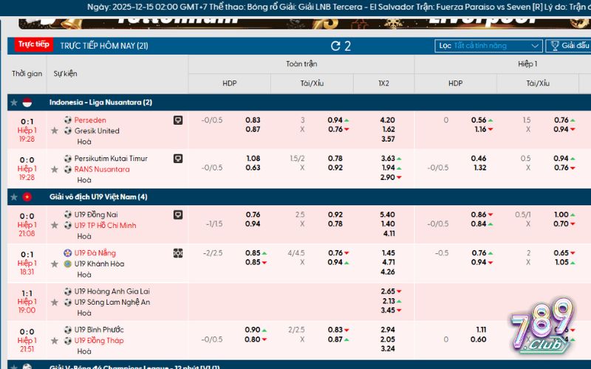Click the soccer ball icon beside U19 Bình Phước

pyautogui.click(x=68, y=329)
